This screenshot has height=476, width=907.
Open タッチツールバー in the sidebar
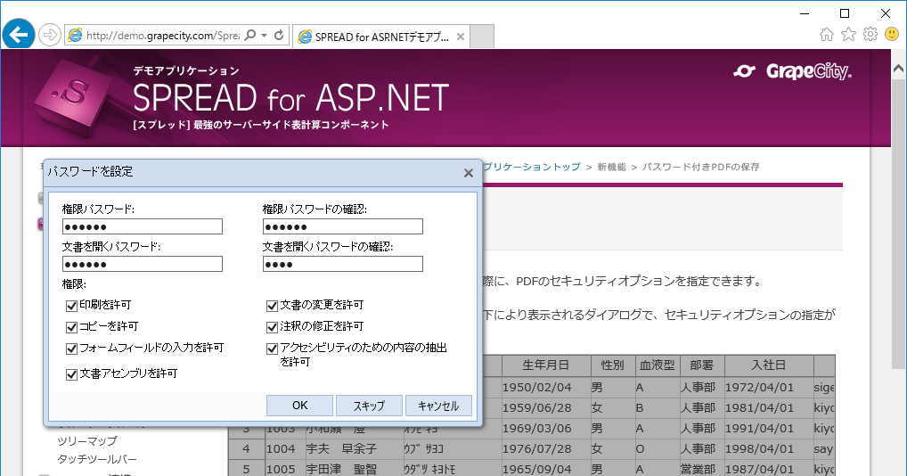(96, 459)
